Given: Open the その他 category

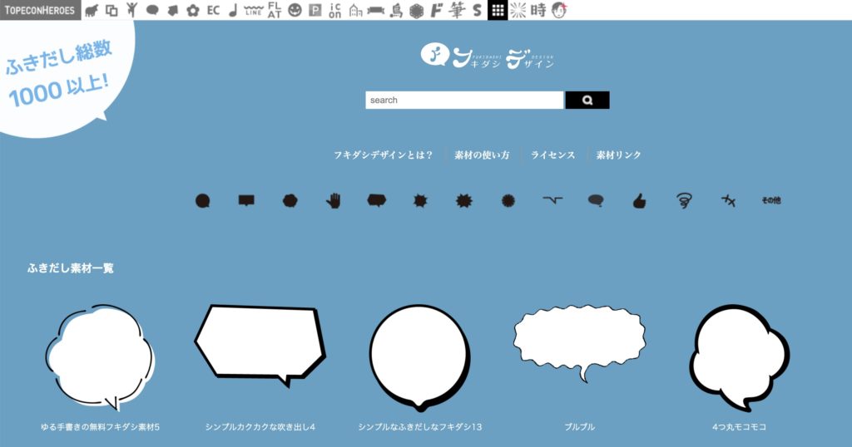Looking at the screenshot, I should pyautogui.click(x=771, y=201).
